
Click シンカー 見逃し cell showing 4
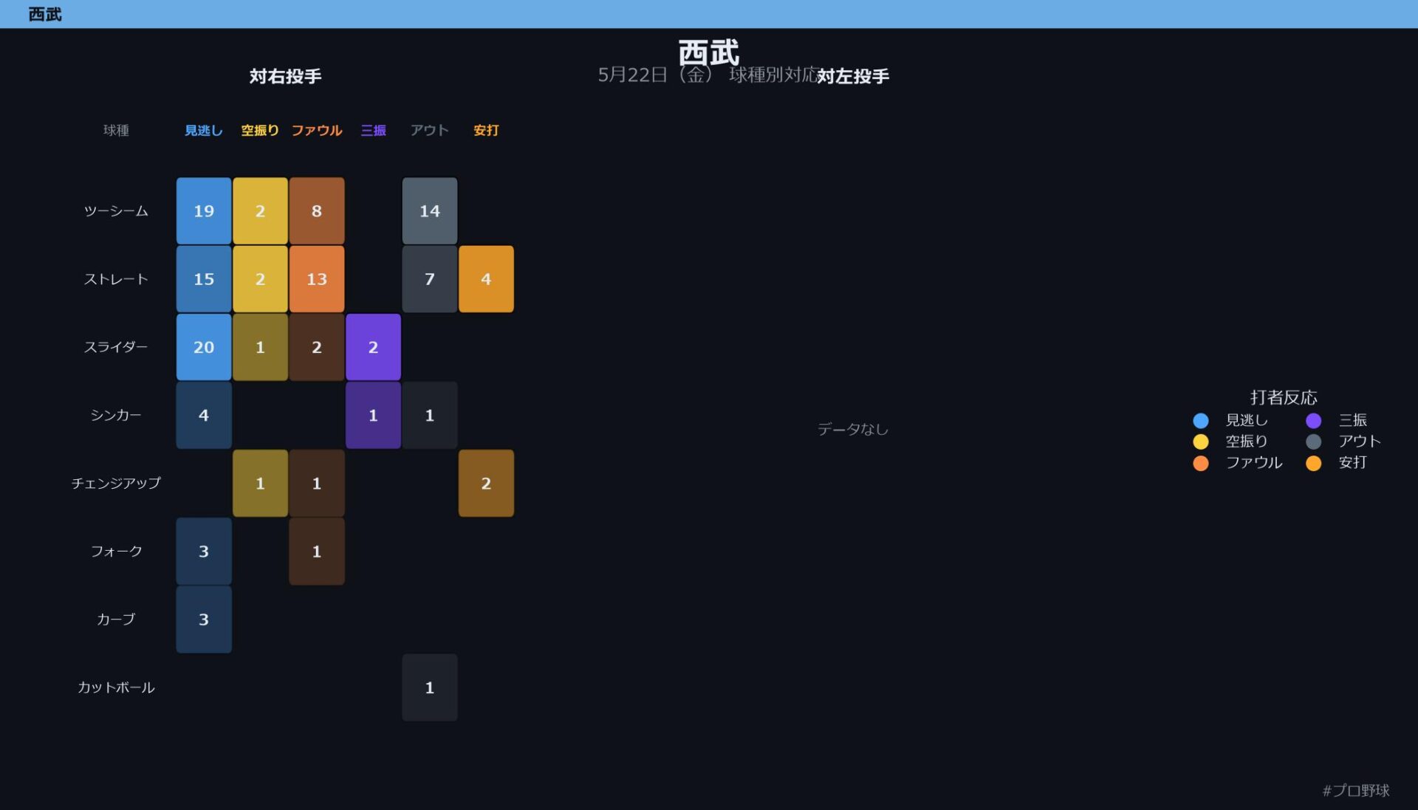[x=204, y=415]
